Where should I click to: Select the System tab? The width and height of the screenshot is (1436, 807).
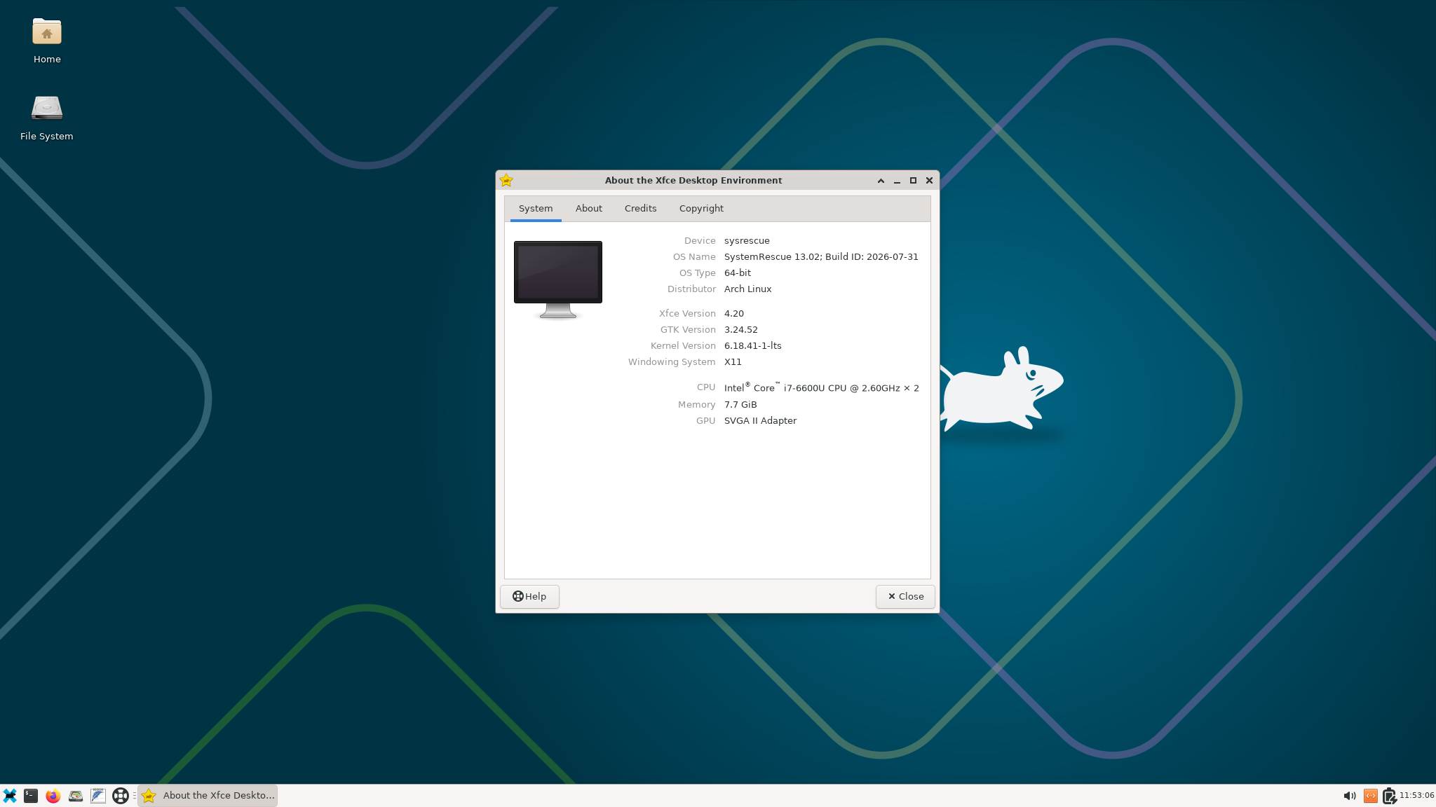[x=536, y=209]
